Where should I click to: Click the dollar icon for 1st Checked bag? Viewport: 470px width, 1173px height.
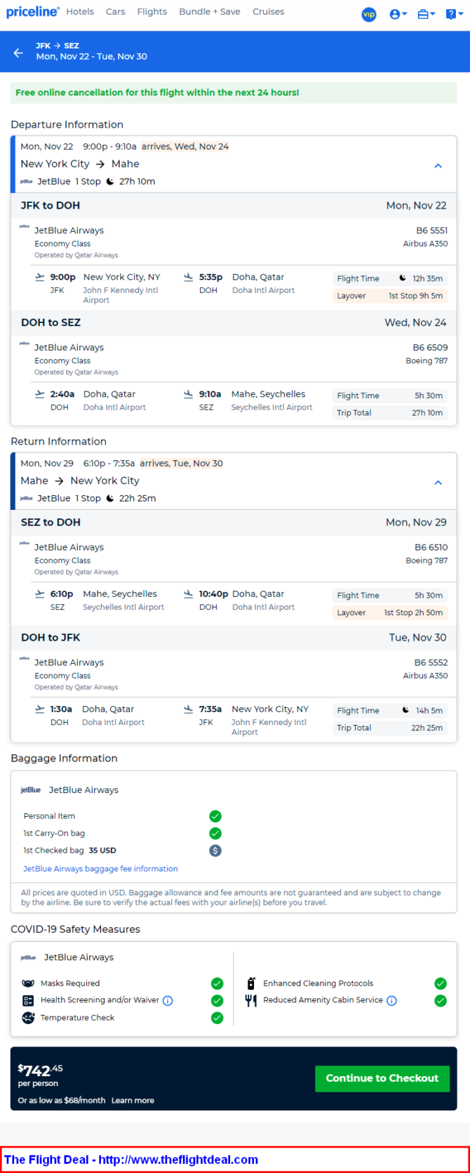[215, 851]
